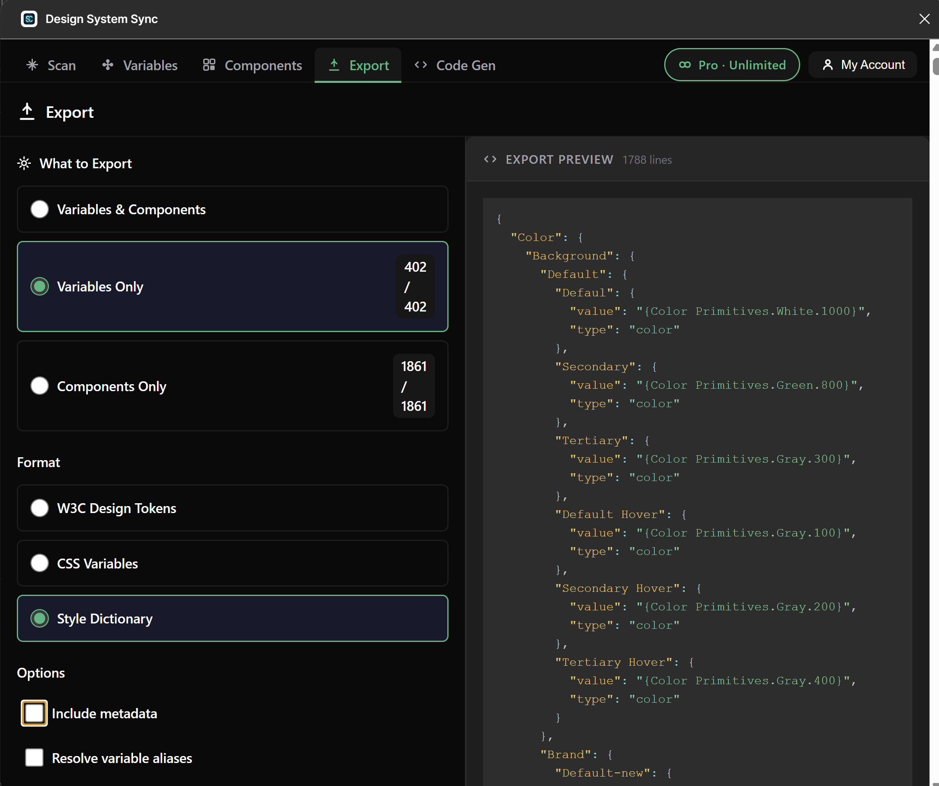Switch to the Variables tab
939x786 pixels.
pos(140,65)
